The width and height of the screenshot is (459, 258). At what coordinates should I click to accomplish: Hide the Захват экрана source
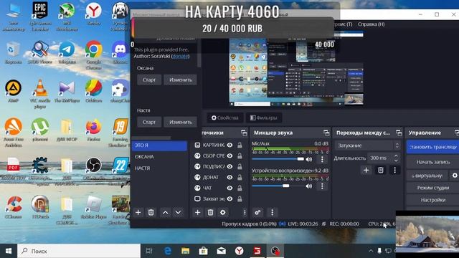[229, 199]
